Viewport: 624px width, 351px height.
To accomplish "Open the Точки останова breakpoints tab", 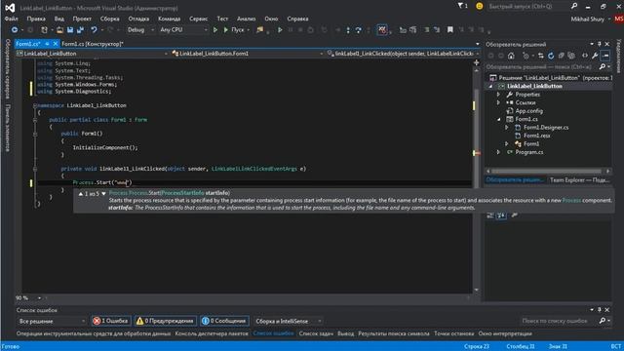I will (454, 333).
